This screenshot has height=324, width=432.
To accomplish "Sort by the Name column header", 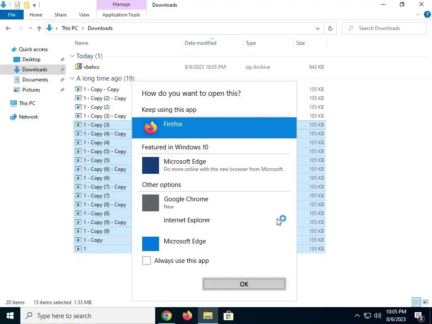I will [81, 43].
